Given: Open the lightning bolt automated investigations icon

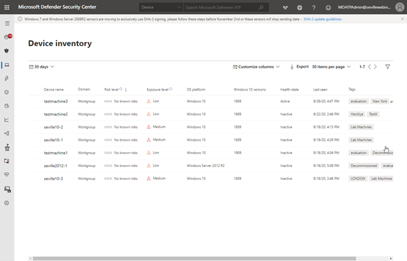Looking at the screenshot, I should pos(7,78).
